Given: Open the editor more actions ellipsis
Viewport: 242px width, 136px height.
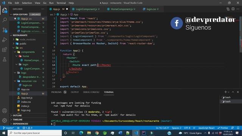Looking at the screenshot, I should pos(238,9).
